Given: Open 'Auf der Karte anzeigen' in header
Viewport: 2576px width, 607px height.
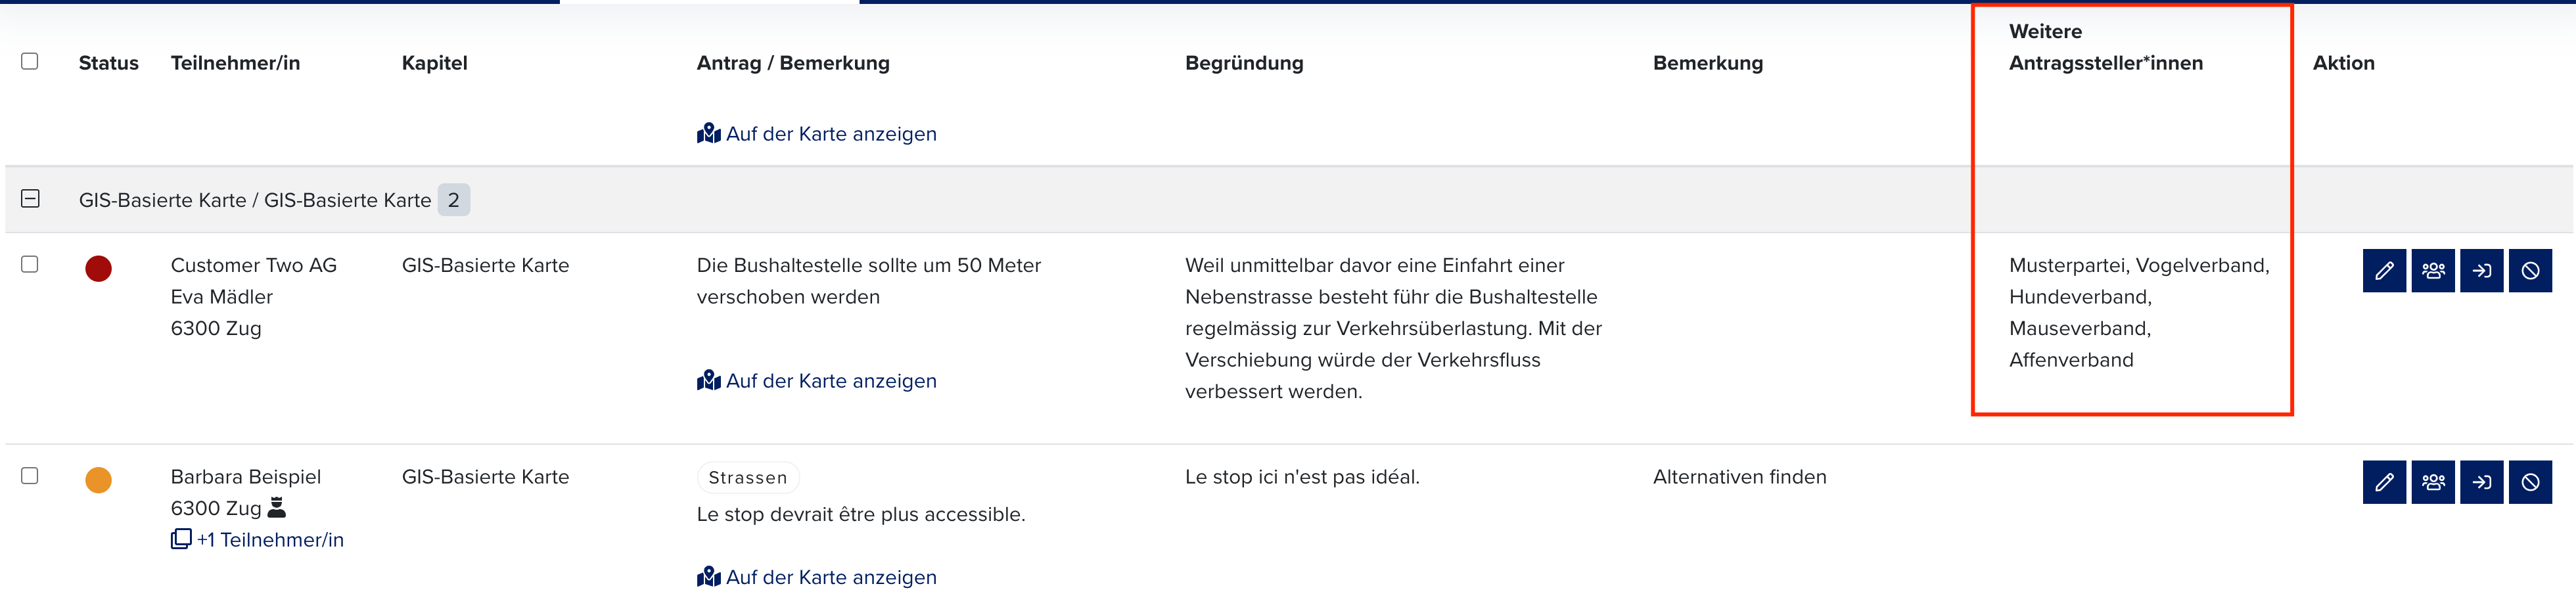Looking at the screenshot, I should coord(817,134).
